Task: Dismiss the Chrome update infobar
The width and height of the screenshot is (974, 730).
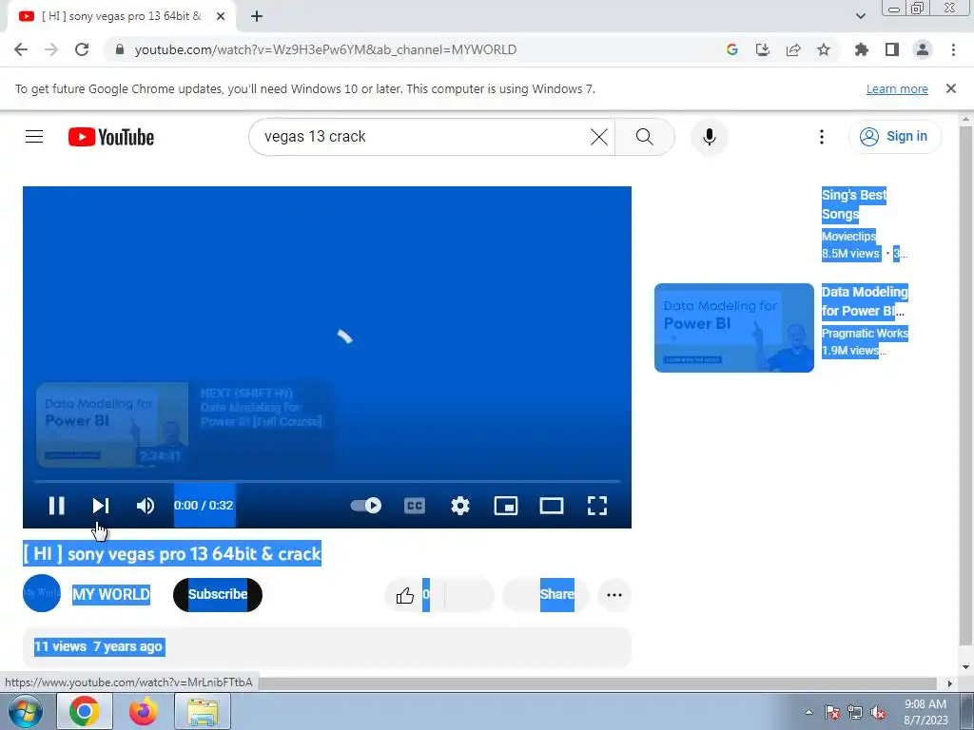Action: coord(951,88)
